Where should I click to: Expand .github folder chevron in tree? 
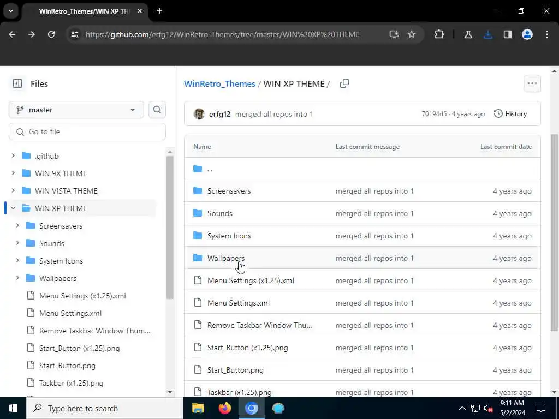[x=13, y=155]
